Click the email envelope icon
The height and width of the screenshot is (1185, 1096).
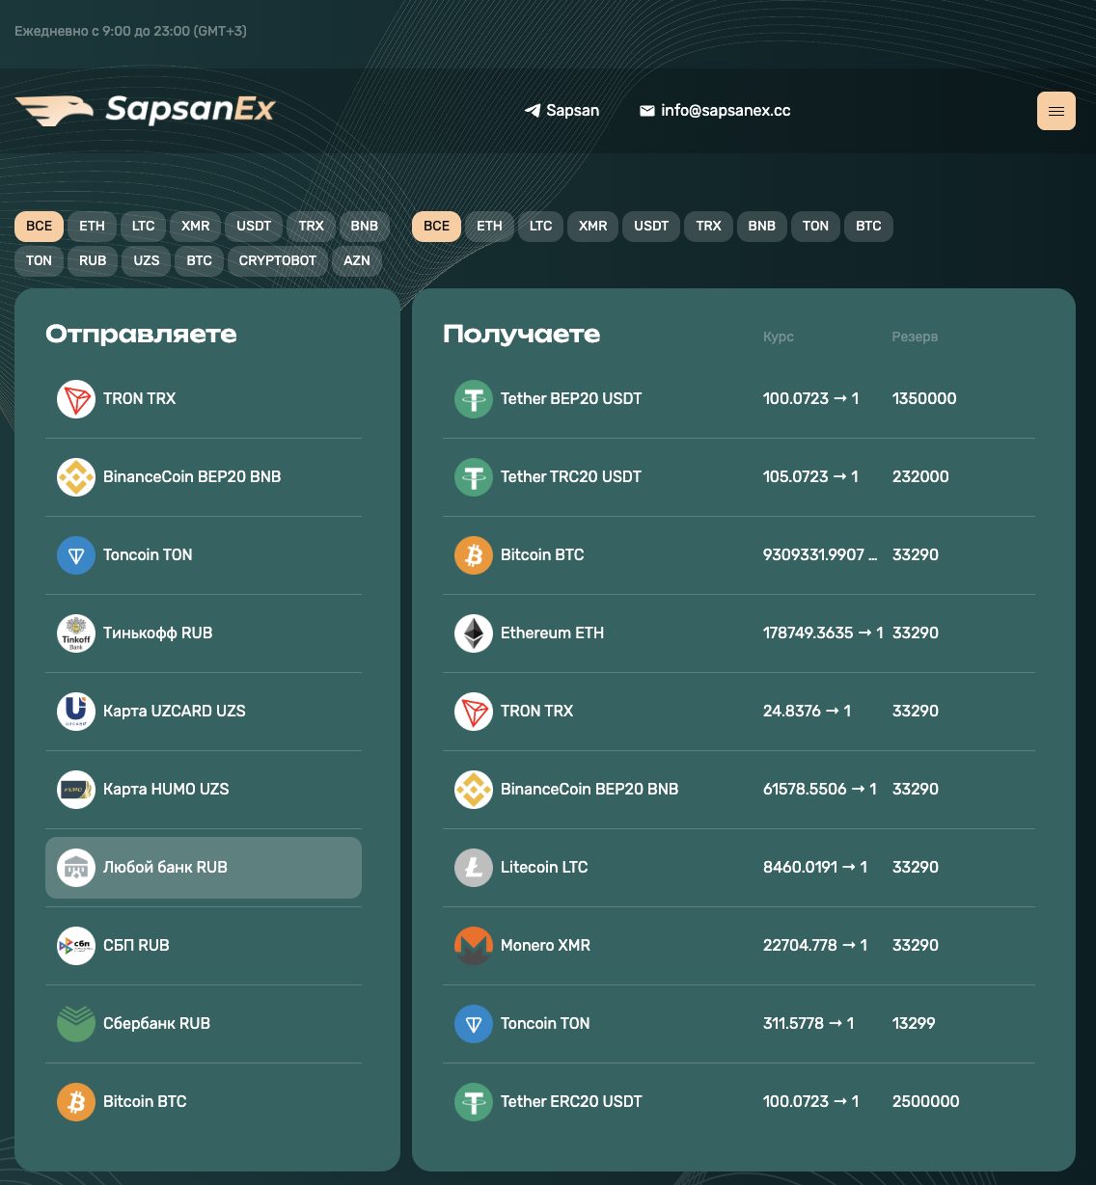pyautogui.click(x=647, y=111)
